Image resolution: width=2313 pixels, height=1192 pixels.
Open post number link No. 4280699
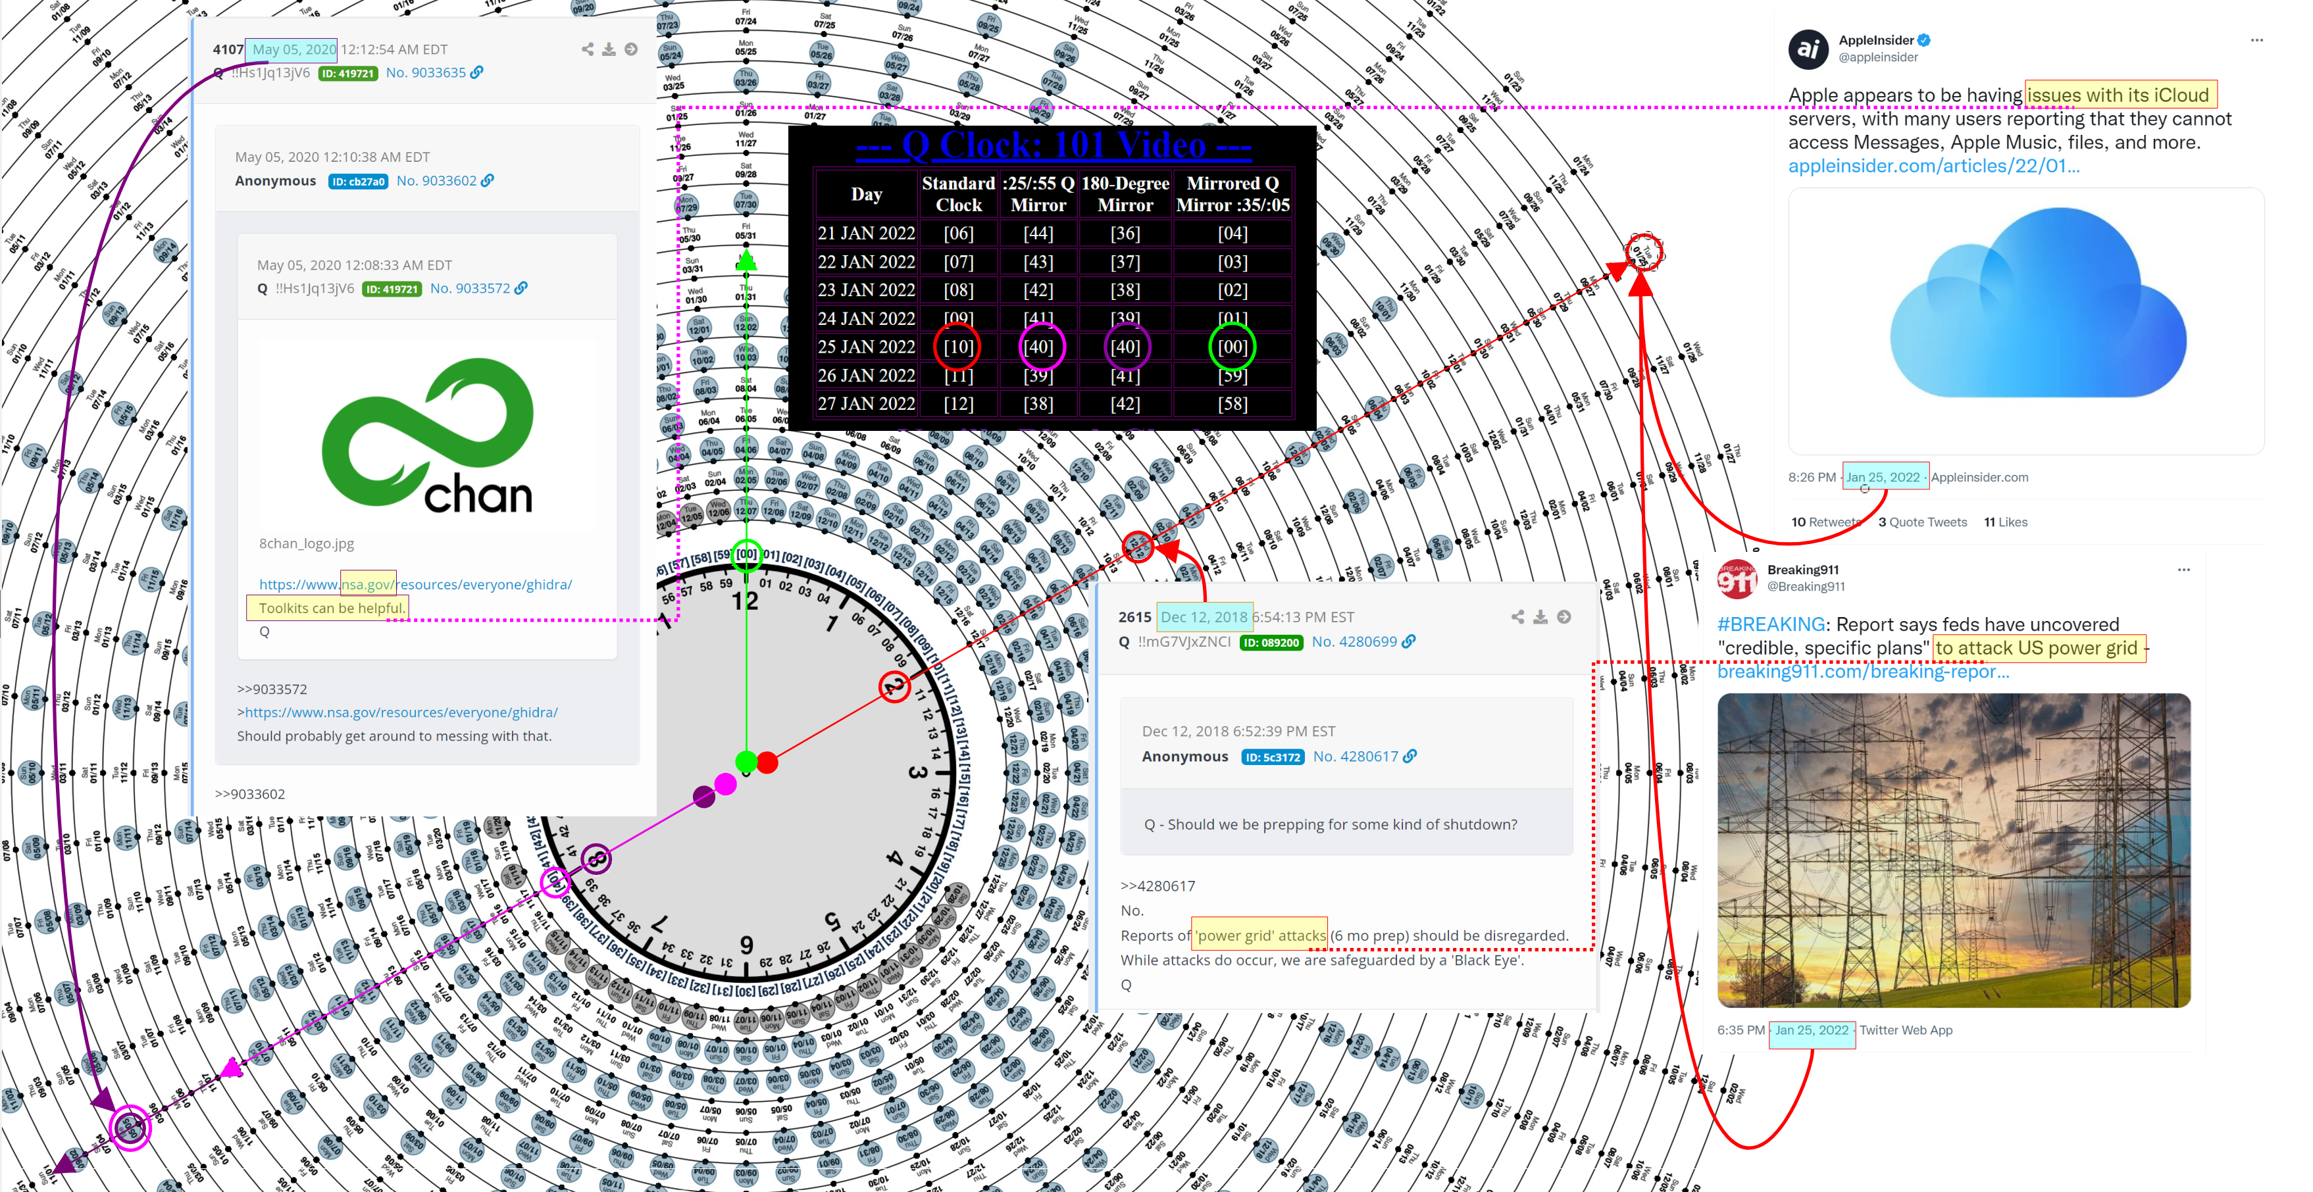[1354, 642]
